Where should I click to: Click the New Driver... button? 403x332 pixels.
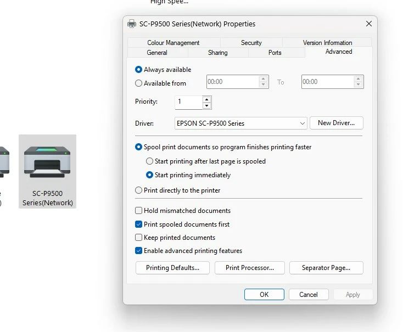337,123
